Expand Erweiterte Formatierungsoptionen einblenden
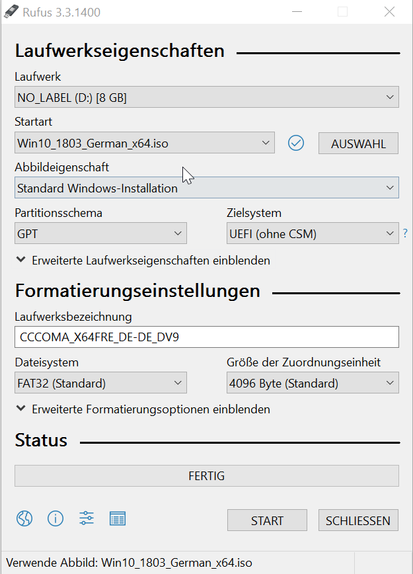This screenshot has height=574, width=413. pos(143,409)
